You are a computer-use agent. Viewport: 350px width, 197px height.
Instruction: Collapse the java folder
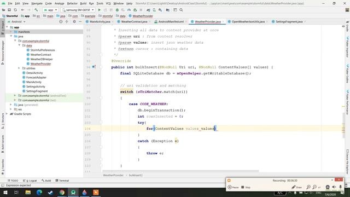[x=11, y=36]
